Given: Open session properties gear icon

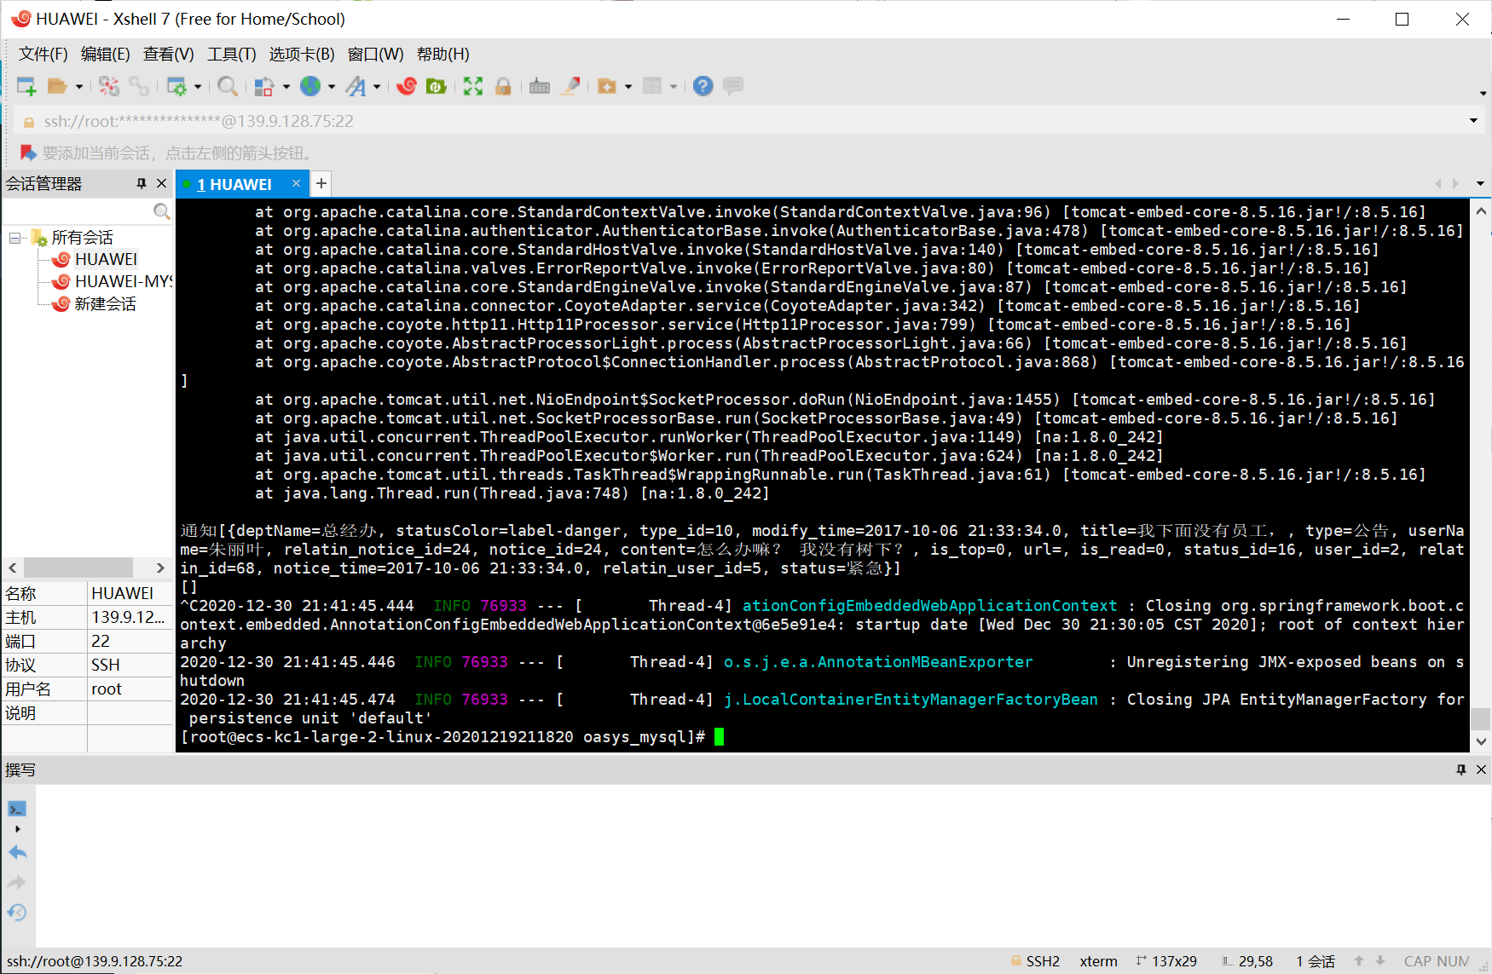Looking at the screenshot, I should [x=176, y=86].
